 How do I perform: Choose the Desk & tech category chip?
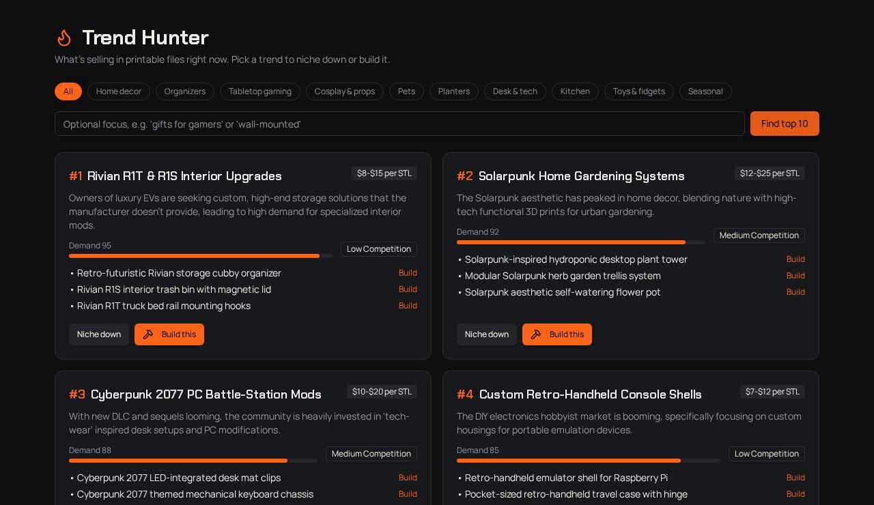pyautogui.click(x=515, y=91)
